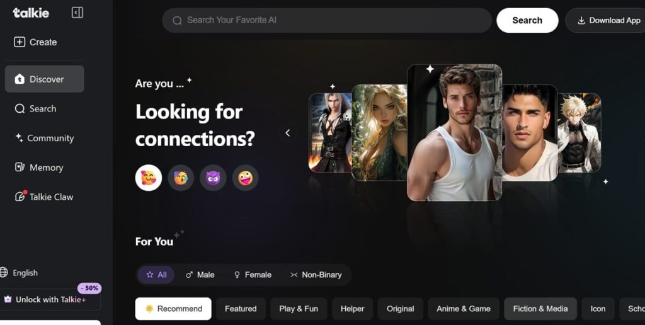Image resolution: width=645 pixels, height=325 pixels.
Task: Select the purple devil emoji mood
Action: 213,178
